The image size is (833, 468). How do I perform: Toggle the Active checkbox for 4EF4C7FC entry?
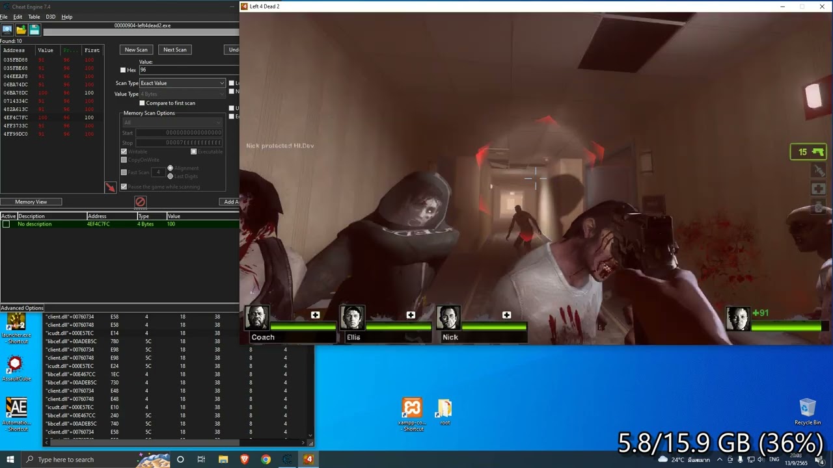point(6,224)
